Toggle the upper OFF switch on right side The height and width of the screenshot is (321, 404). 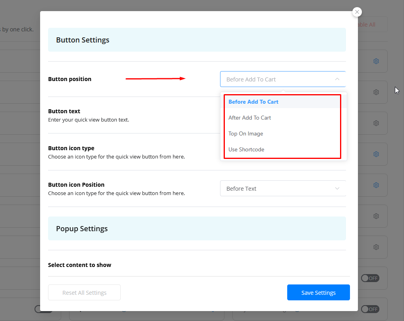tap(370, 278)
